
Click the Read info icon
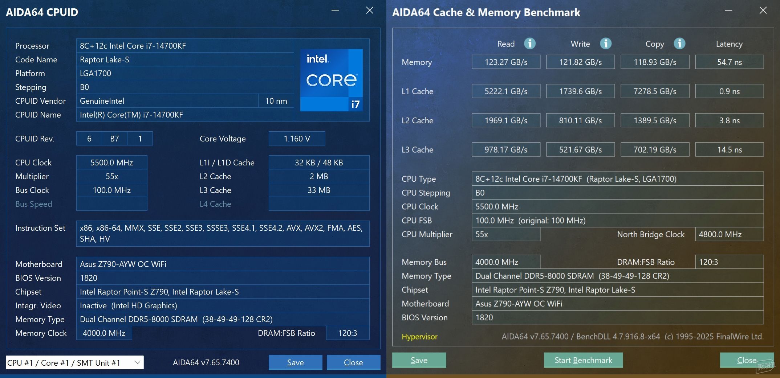click(530, 44)
